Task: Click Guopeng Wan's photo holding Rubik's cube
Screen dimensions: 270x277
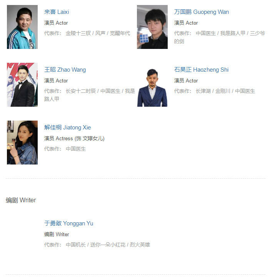Action: pos(152,27)
